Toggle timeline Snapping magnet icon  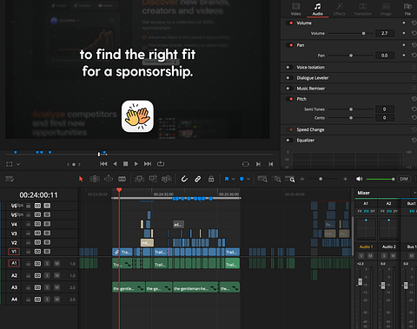click(x=184, y=179)
